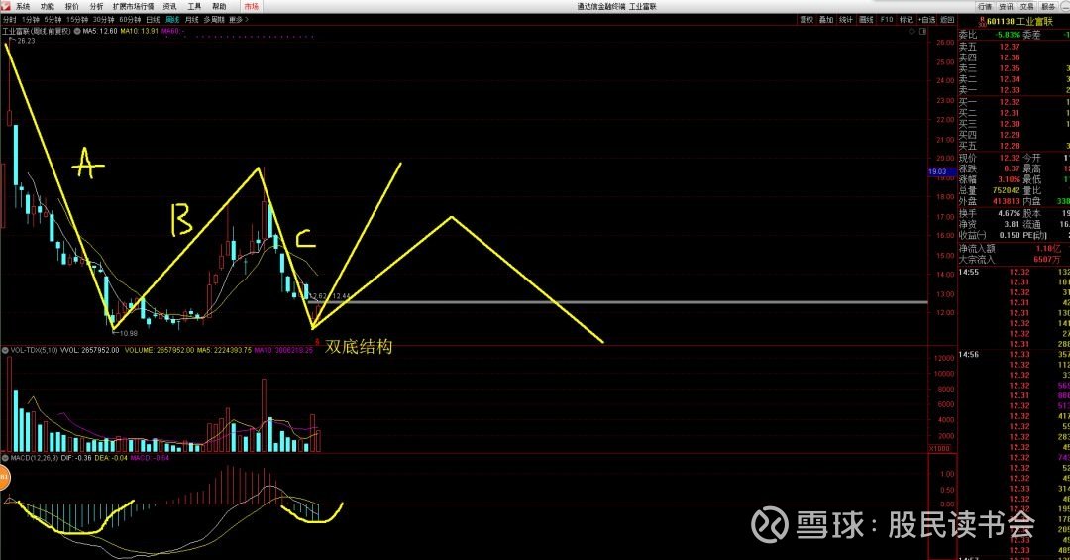Click the 行情 button at top right
The width and height of the screenshot is (1070, 560).
(986, 6)
